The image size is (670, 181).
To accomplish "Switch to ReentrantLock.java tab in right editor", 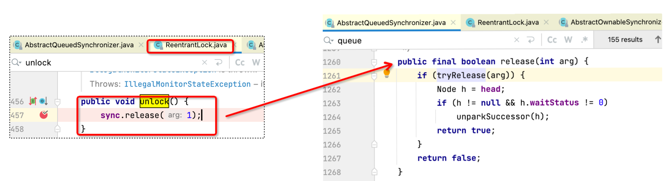I will pos(508,23).
